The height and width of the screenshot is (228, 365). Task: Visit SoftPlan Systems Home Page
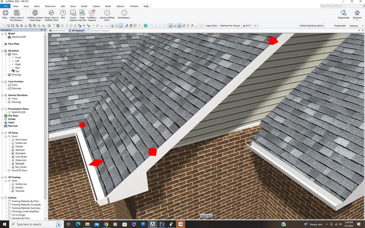pyautogui.click(x=35, y=14)
